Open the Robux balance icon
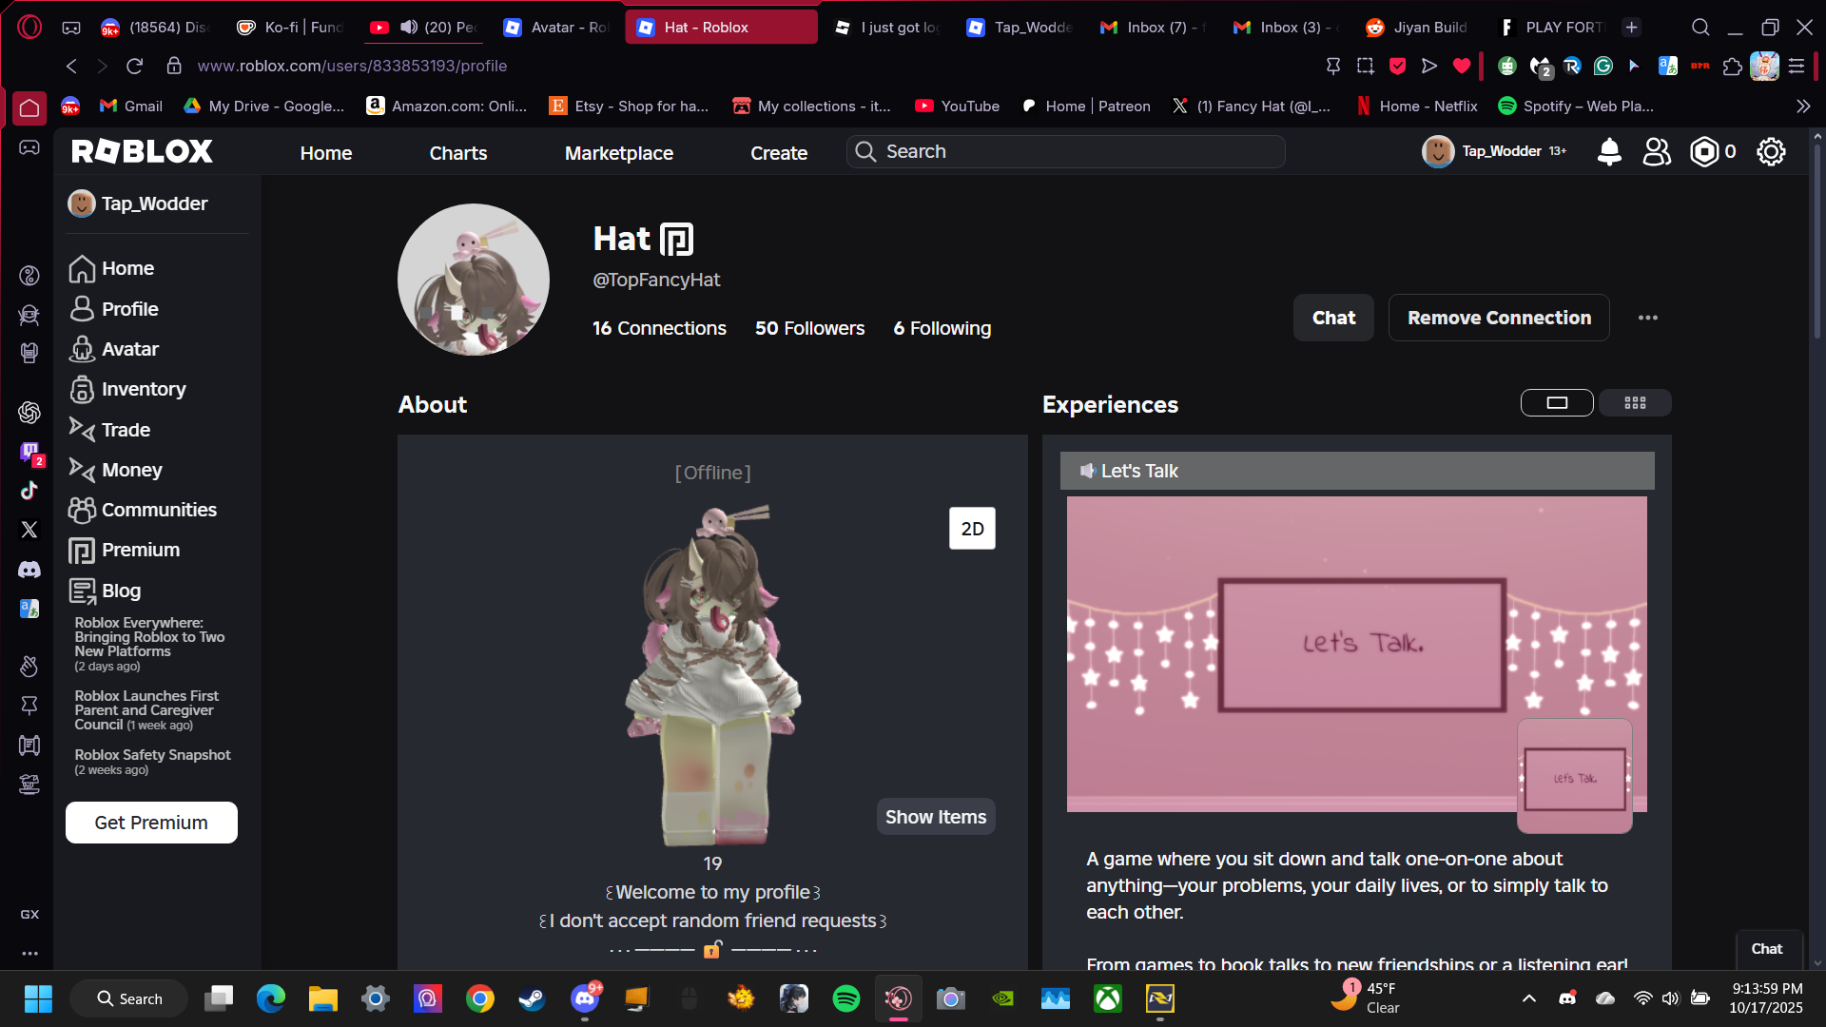The width and height of the screenshot is (1826, 1027). [x=1703, y=152]
